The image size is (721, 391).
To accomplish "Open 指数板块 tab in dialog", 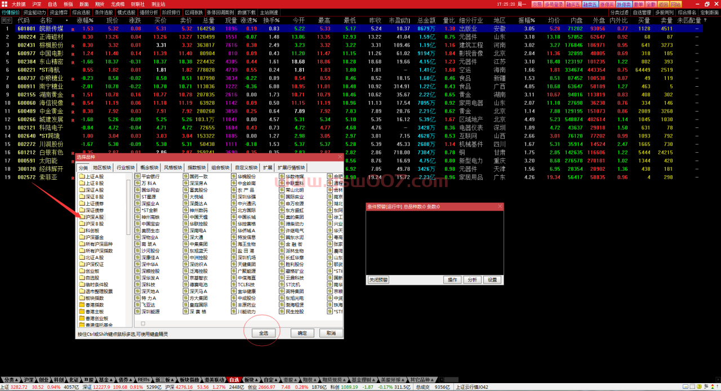I will (x=197, y=167).
